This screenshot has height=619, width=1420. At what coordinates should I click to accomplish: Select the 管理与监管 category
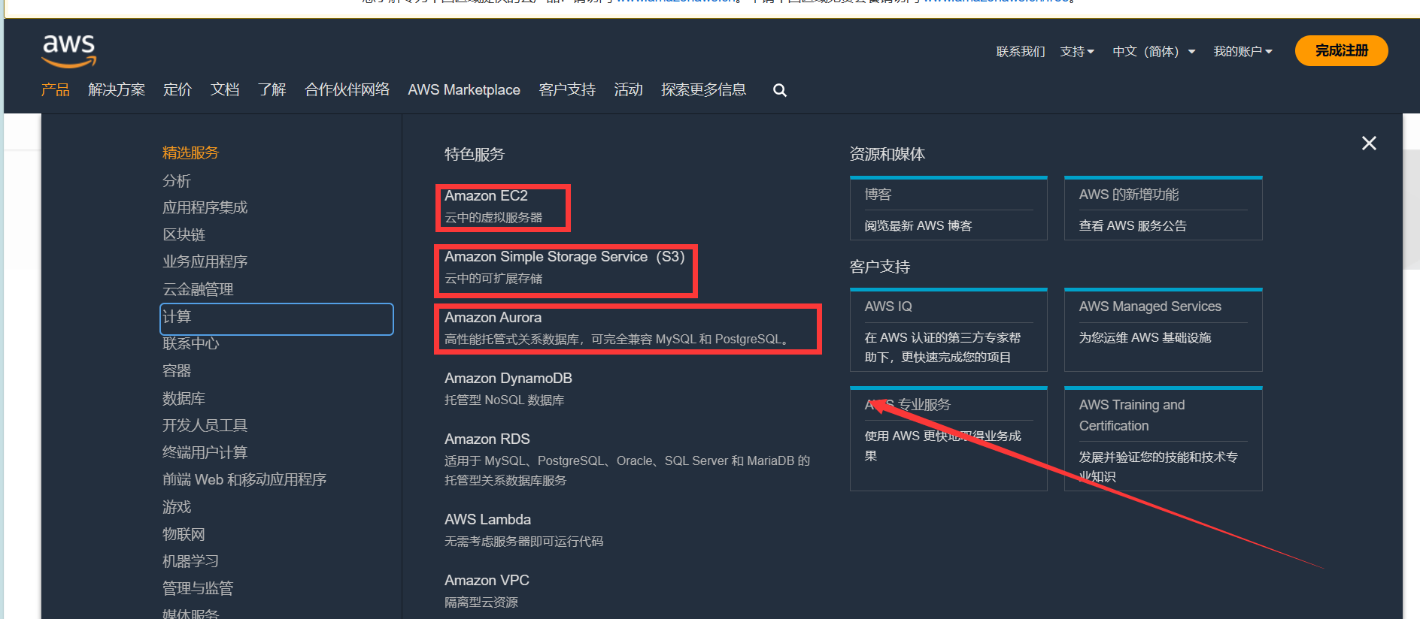[198, 588]
